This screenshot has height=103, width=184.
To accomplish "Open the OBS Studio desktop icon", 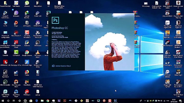I will [38, 42].
